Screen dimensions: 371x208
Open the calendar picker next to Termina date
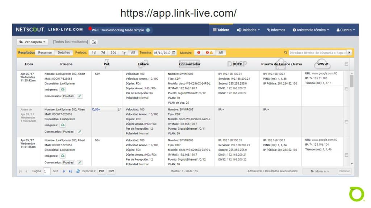[174, 53]
